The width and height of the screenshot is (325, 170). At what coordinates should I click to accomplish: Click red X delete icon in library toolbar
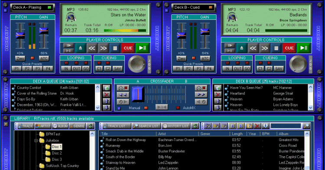pos(257,126)
